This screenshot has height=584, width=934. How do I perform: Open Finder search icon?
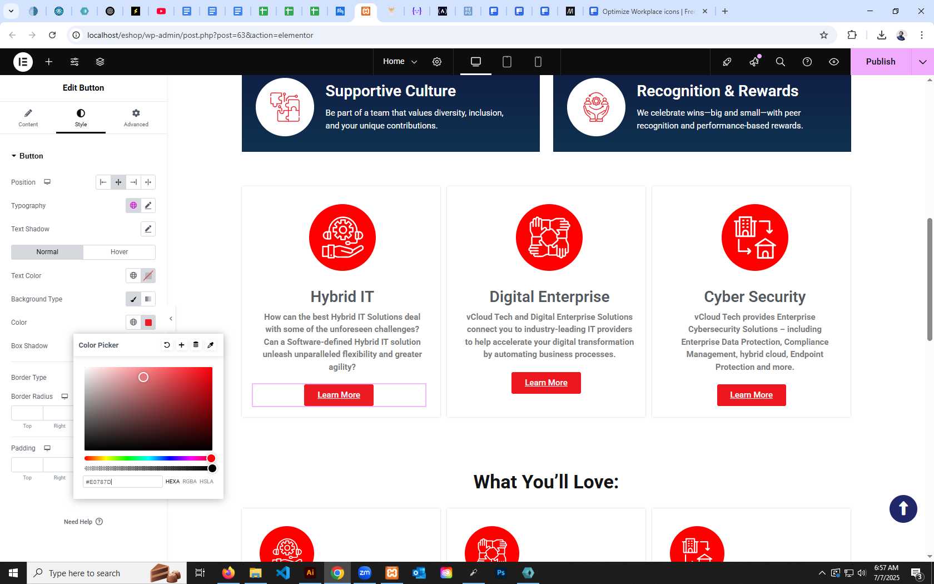(781, 62)
